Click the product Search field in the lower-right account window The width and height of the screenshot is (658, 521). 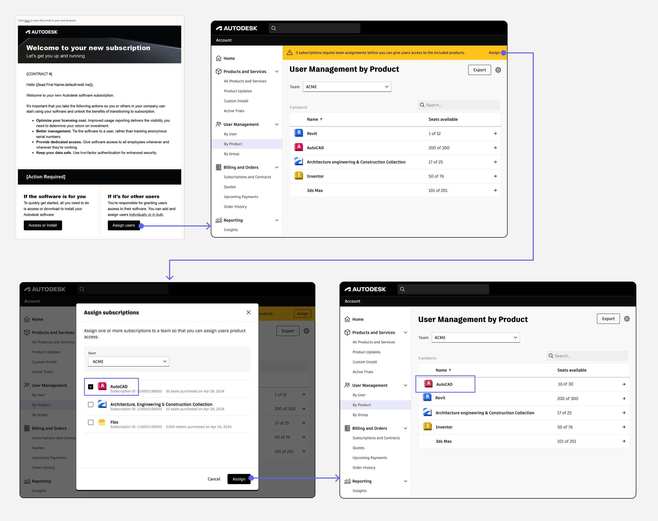click(587, 356)
